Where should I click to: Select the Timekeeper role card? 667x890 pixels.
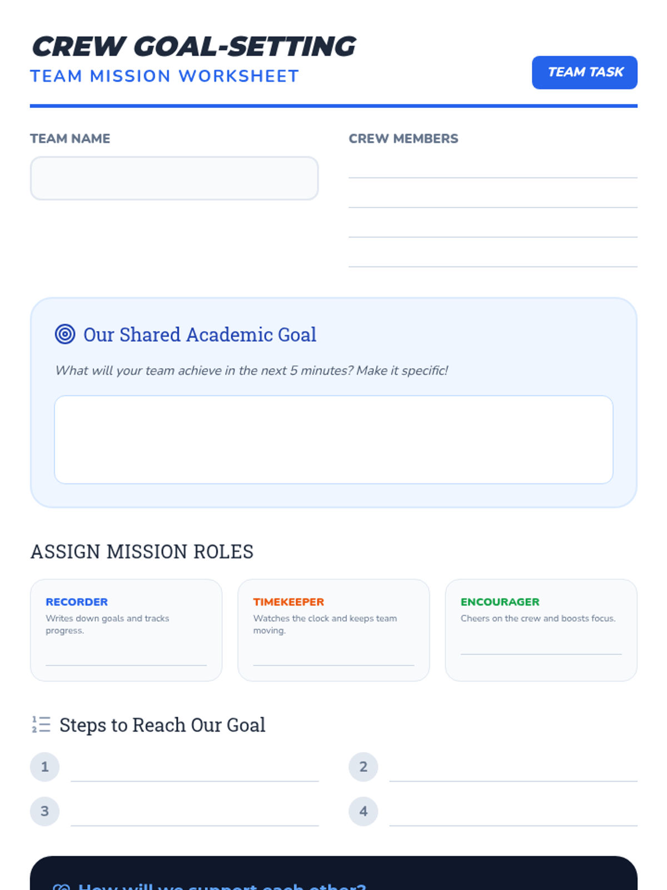click(333, 630)
